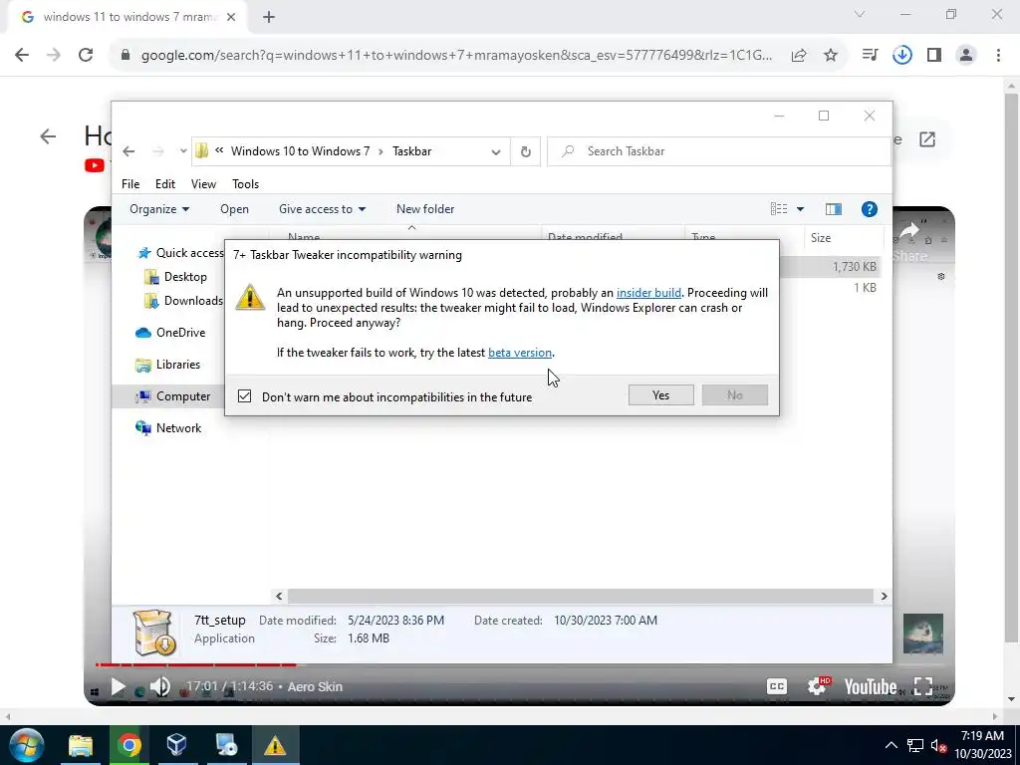Select Network in navigation pane
1020x765 pixels.
coord(169,428)
